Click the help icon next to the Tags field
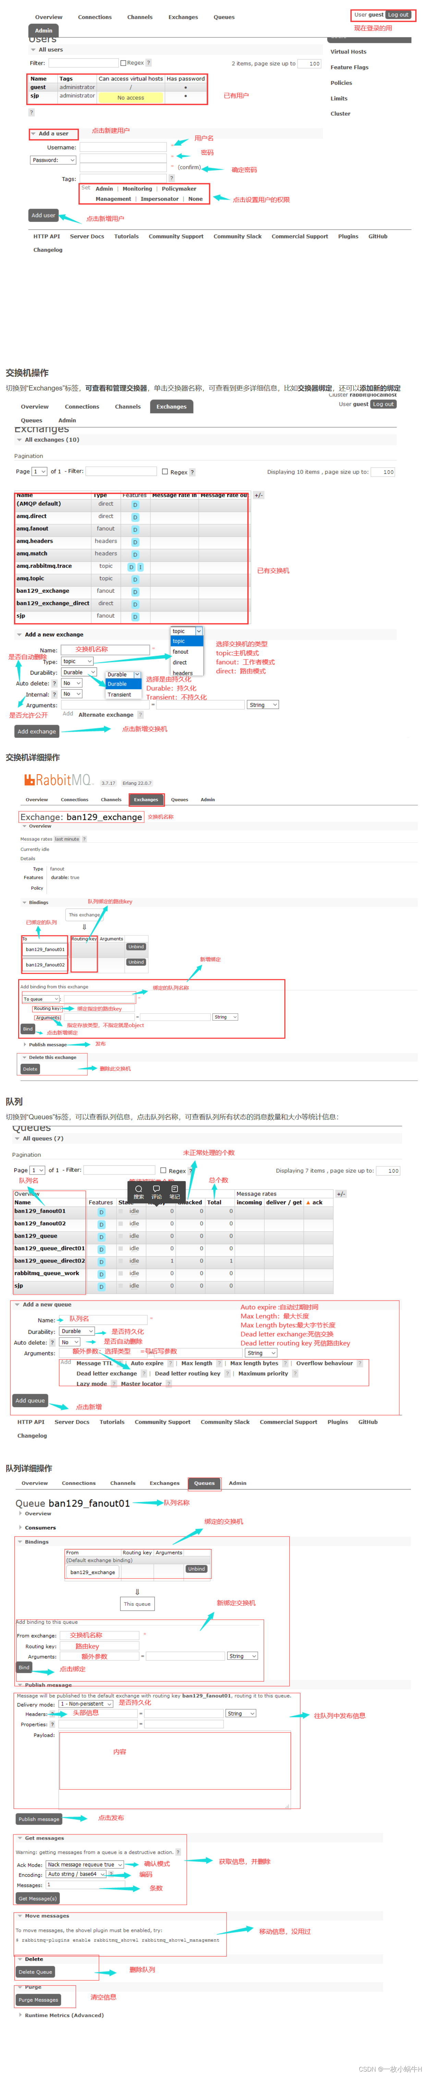The height and width of the screenshot is (2076, 427). point(171,178)
